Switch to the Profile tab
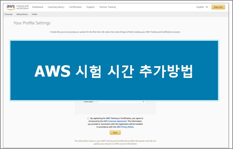The height and width of the screenshot is (149, 233). (x=35, y=14)
